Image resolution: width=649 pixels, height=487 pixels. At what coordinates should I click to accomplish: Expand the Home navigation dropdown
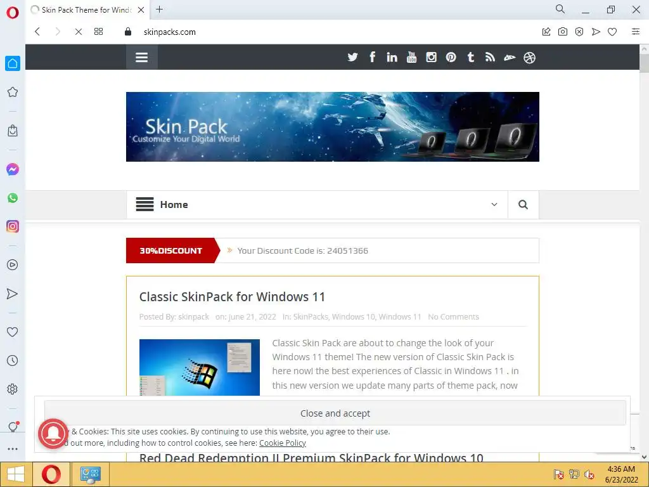(x=494, y=204)
